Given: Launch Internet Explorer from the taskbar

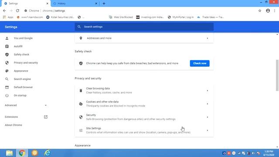Looking at the screenshot, I should [48, 153].
